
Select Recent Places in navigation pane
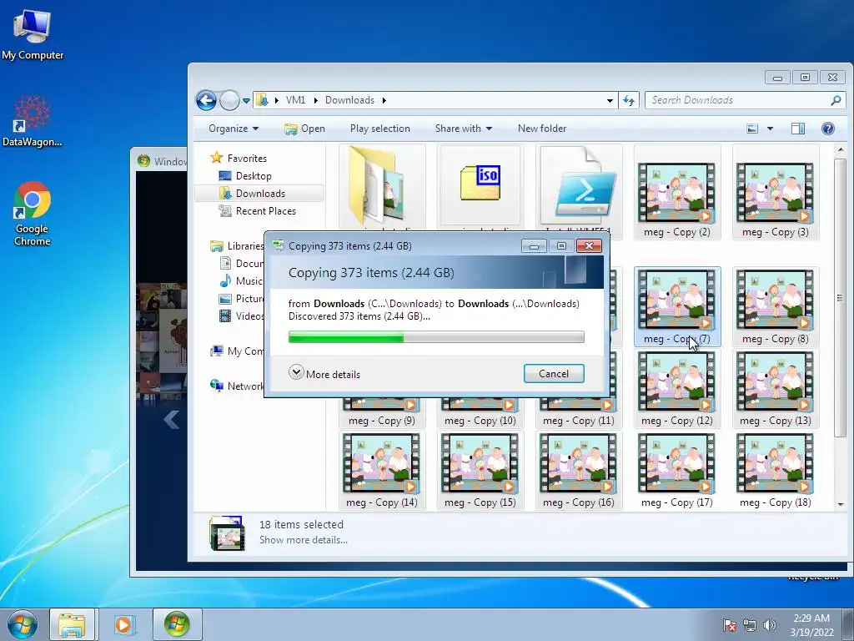coord(257,211)
